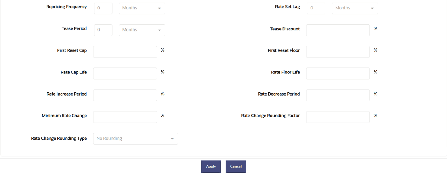Open the Tease Period unit dropdown
The width and height of the screenshot is (447, 175).
(142, 30)
